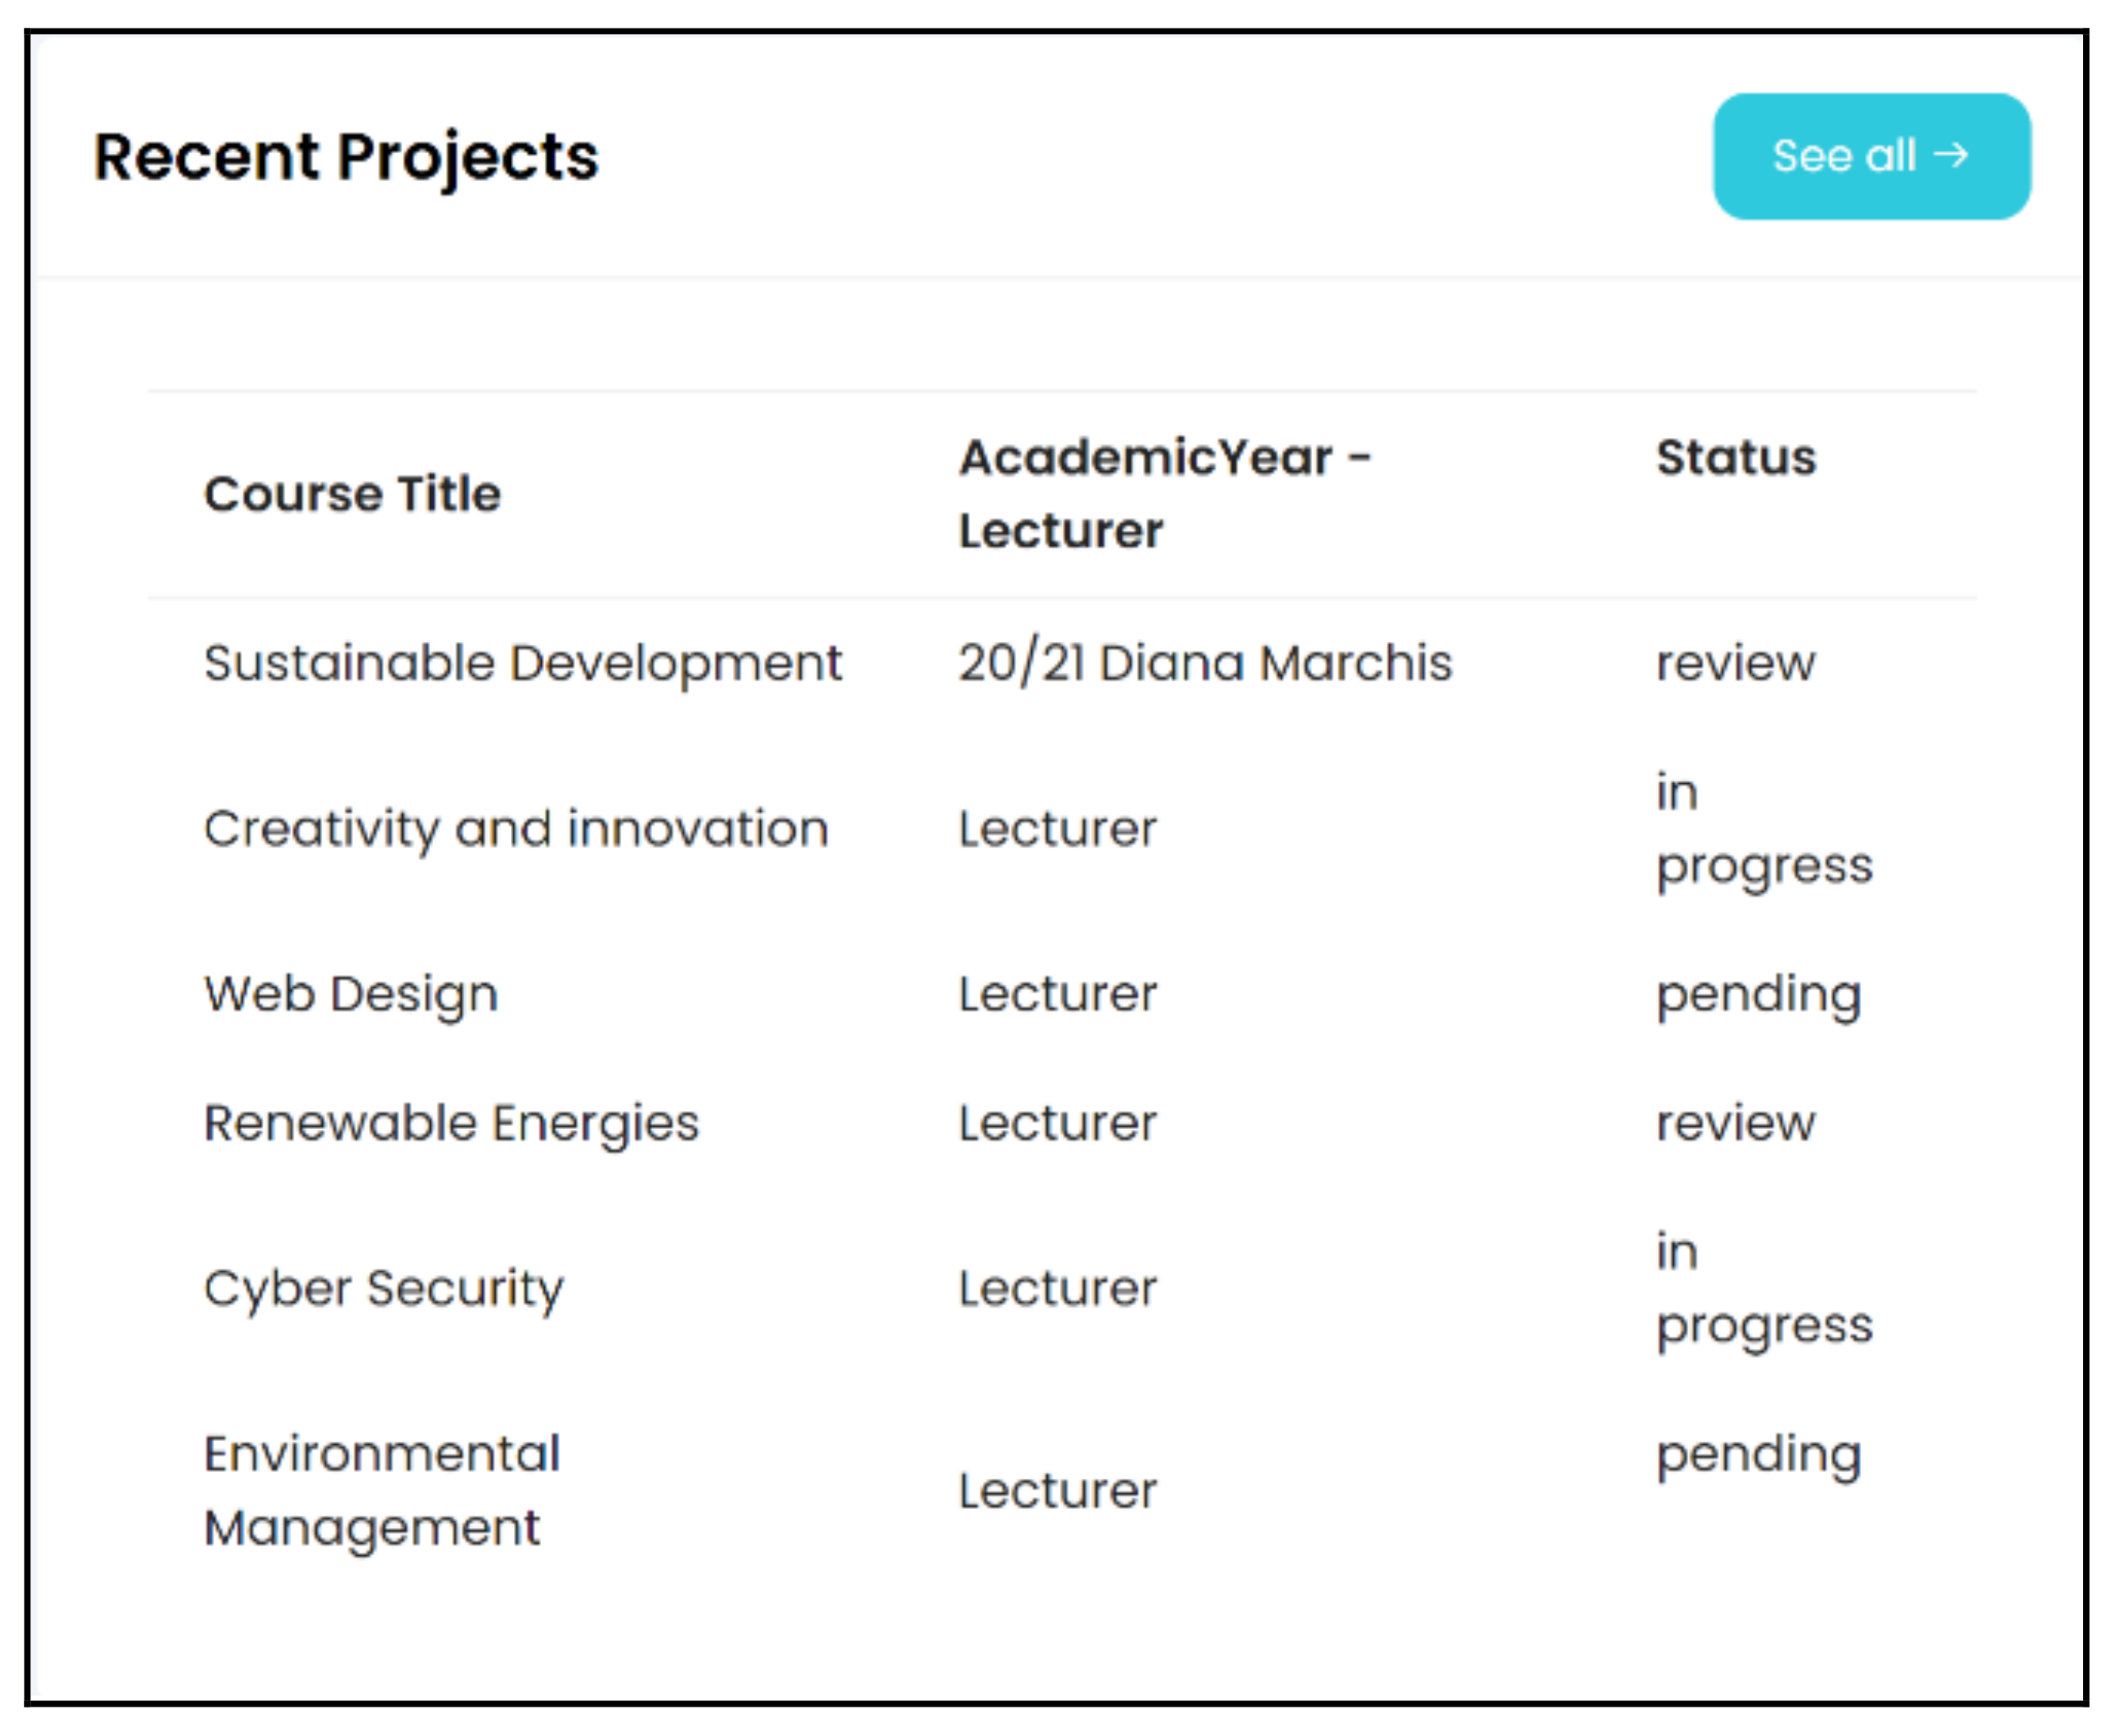Image resolution: width=2126 pixels, height=1736 pixels.
Task: Open the Creativity and innovation course
Action: tap(516, 829)
